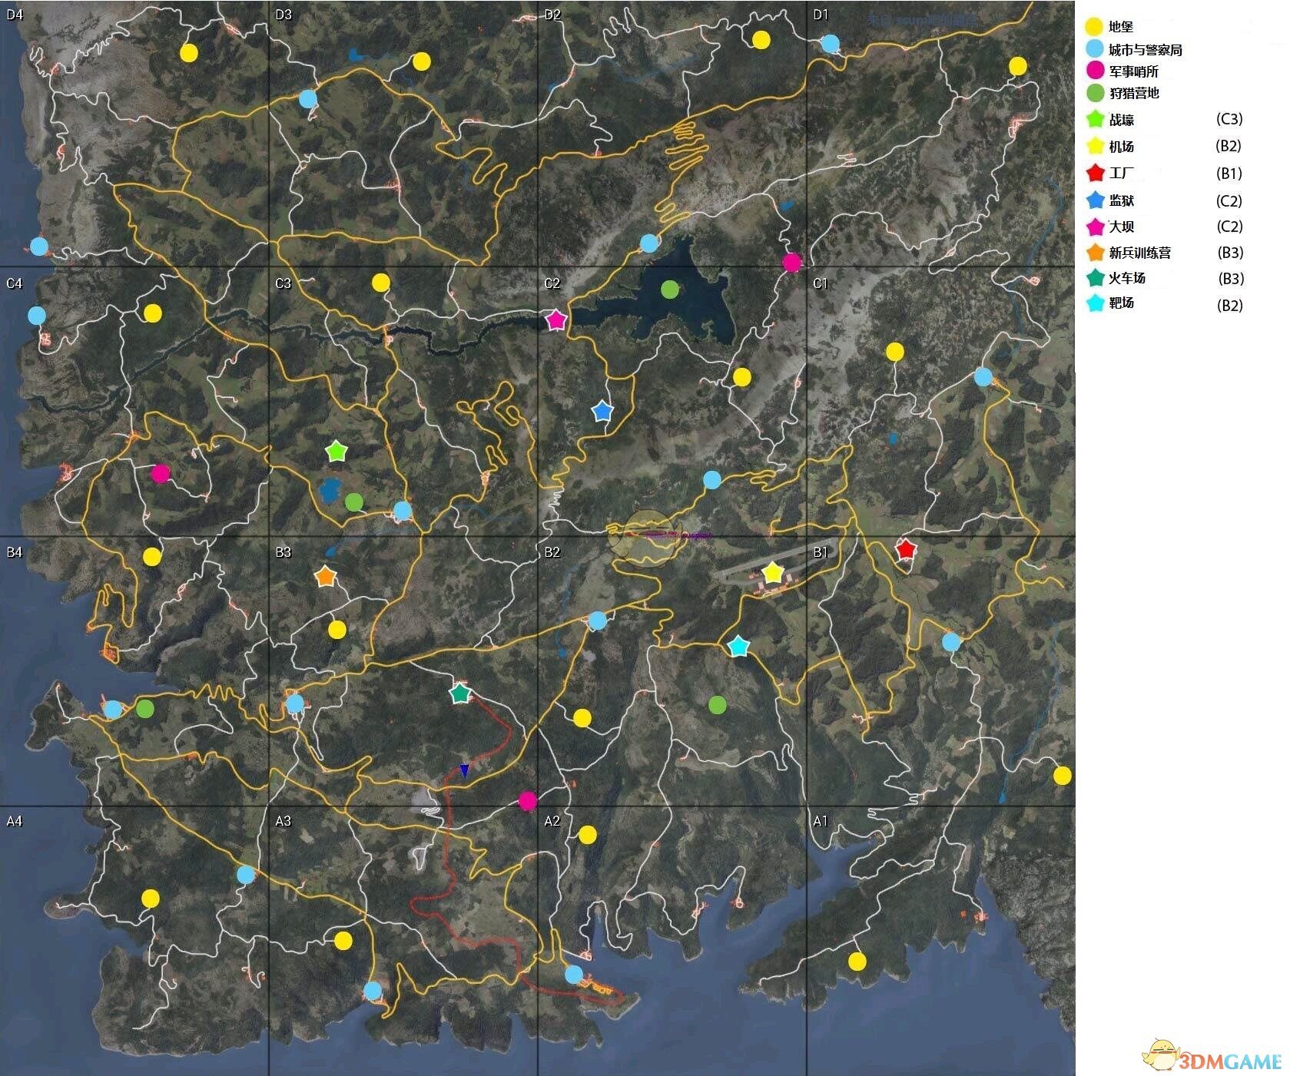Select the yellow bunker dot in grid C3
This screenshot has width=1290, height=1076.
point(381,282)
